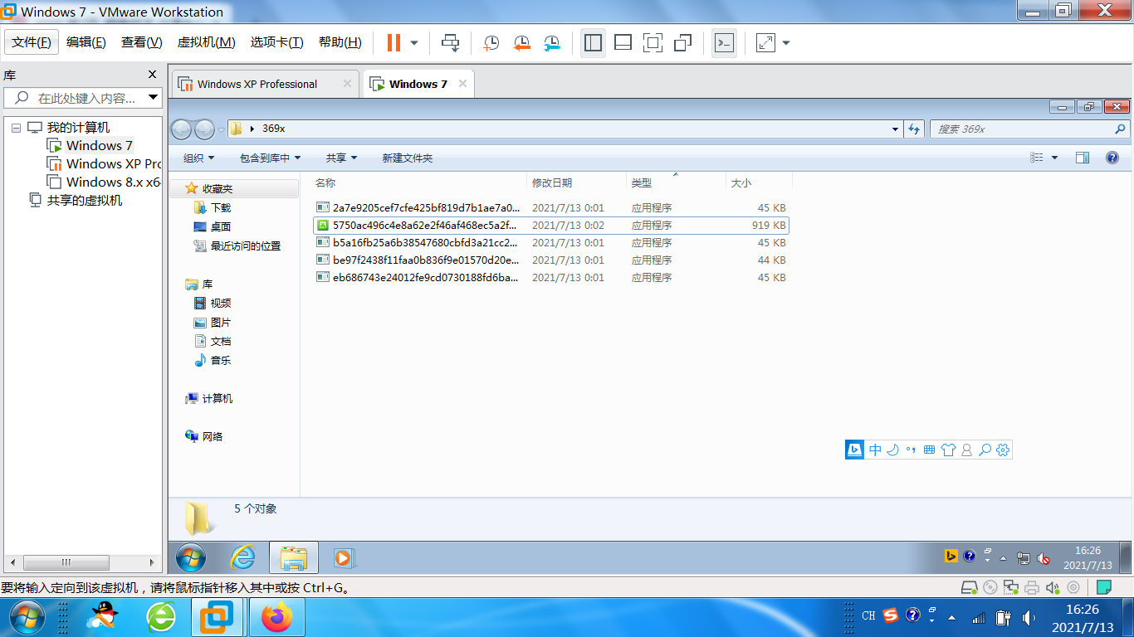Go back in the Explorer window
The image size is (1134, 637).
182,129
